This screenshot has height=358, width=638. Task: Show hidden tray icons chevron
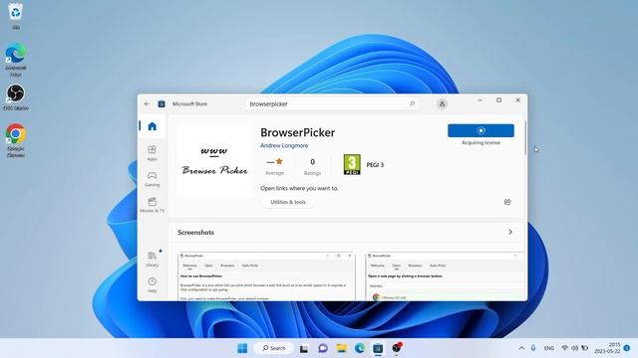click(521, 348)
